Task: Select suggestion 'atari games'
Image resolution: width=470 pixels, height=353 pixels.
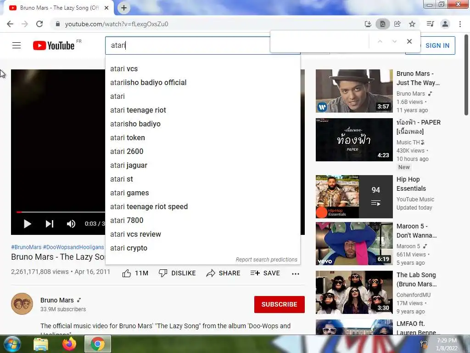Action: (202, 193)
